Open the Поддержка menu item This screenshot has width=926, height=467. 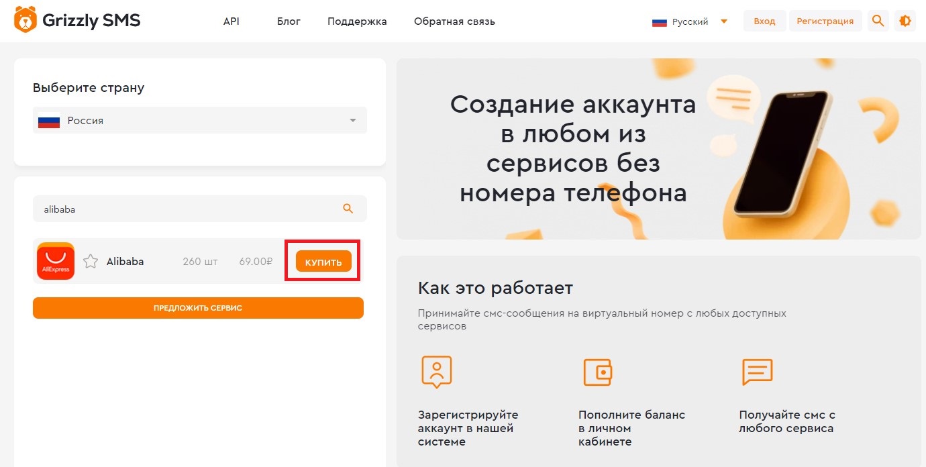357,21
